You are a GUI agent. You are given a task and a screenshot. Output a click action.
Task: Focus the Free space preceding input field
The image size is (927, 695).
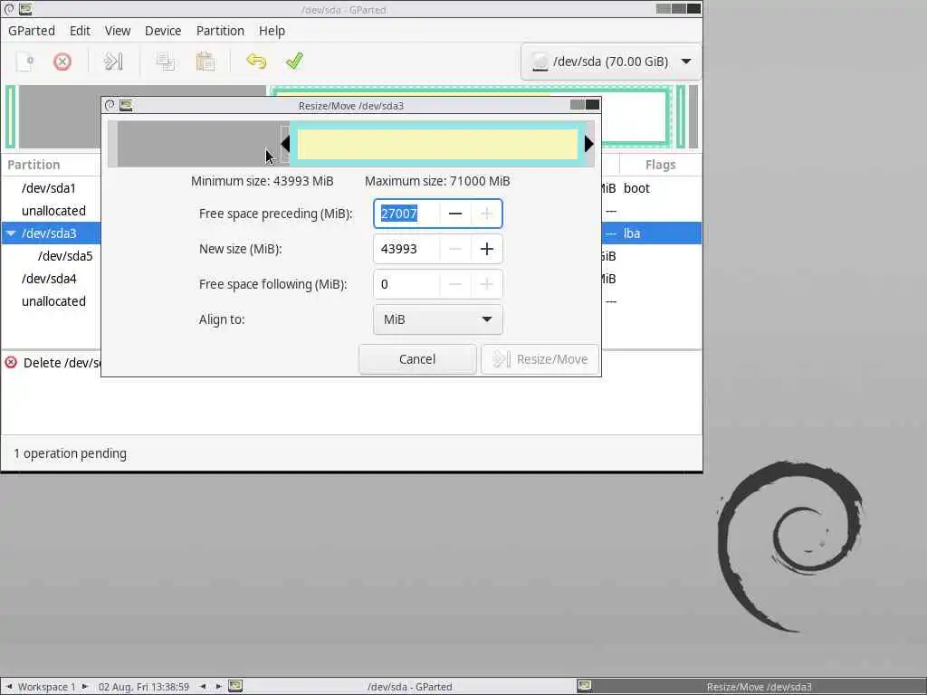406,214
